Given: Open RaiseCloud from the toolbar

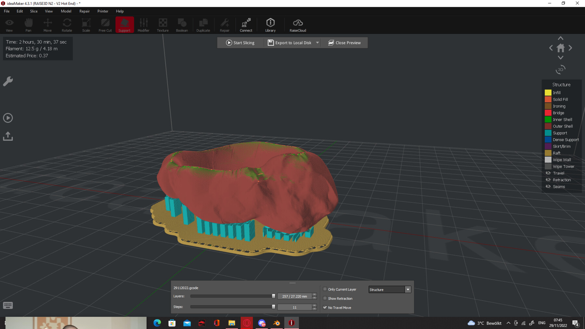Looking at the screenshot, I should 297,24.
